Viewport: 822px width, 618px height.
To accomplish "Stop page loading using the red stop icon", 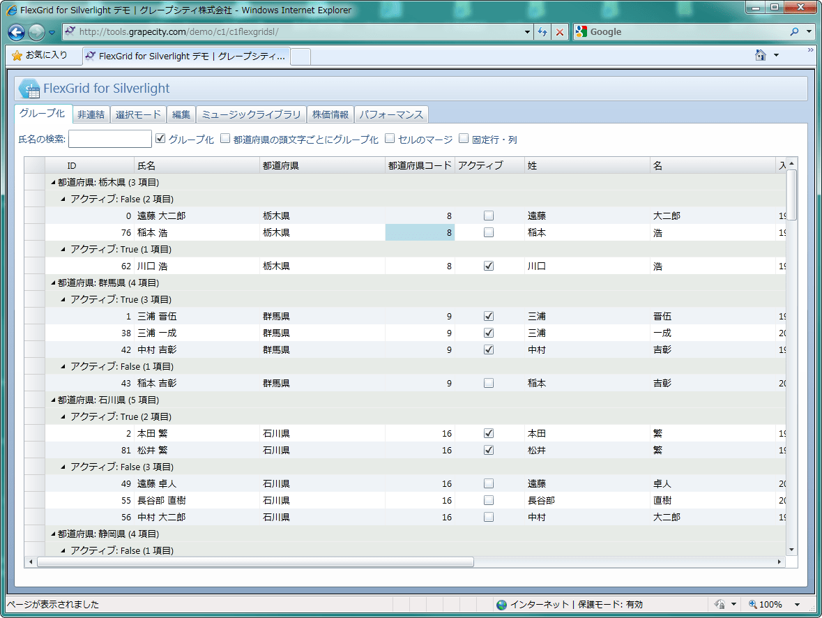I will click(560, 31).
